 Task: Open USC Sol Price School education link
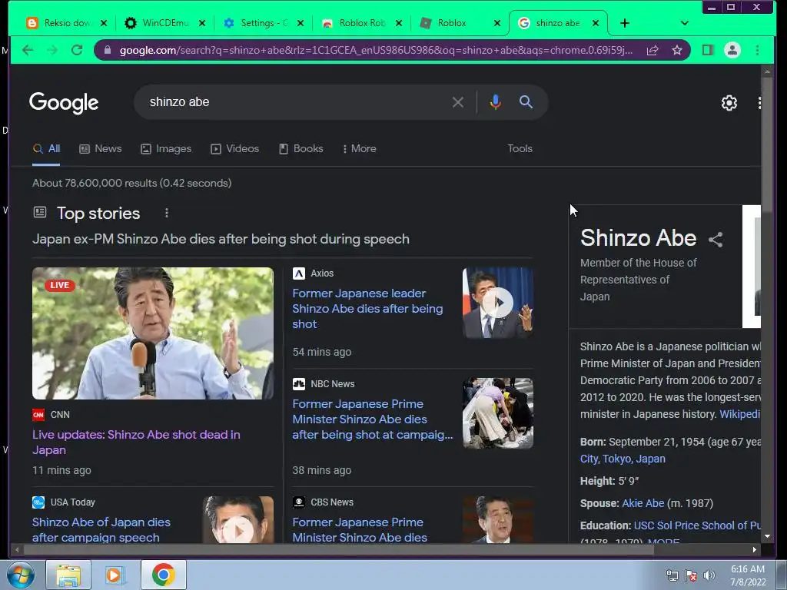coord(697,525)
